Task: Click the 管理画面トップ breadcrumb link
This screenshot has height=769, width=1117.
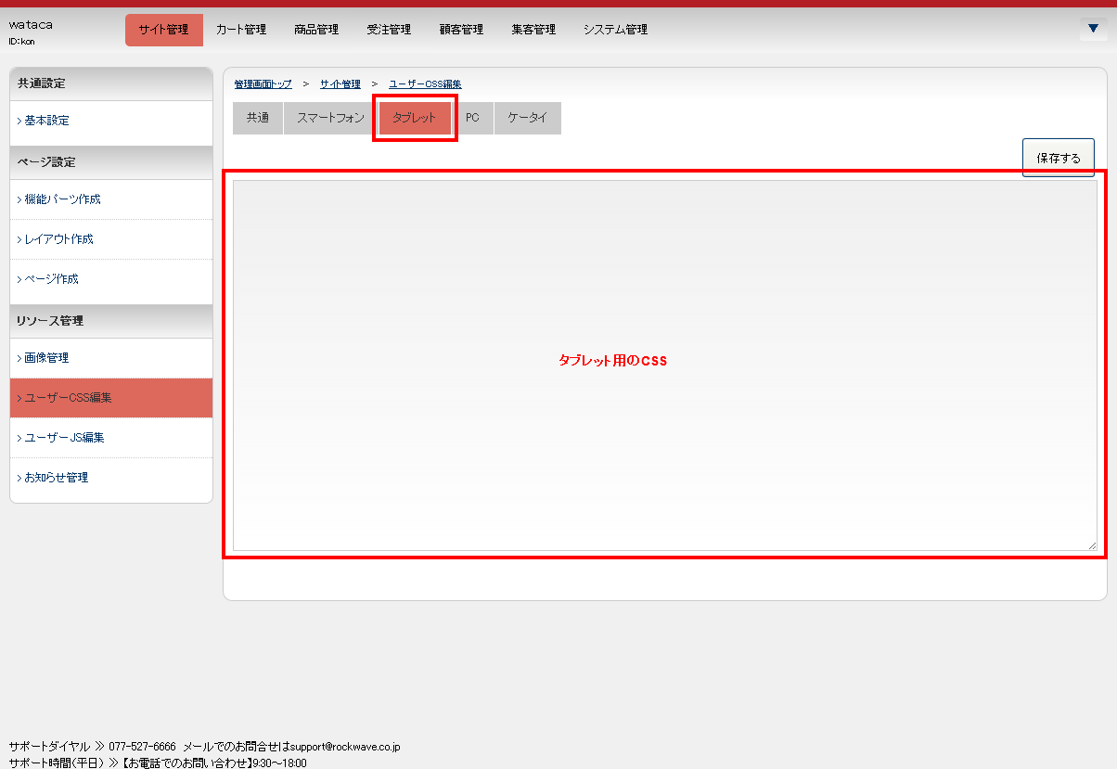Action: point(263,84)
